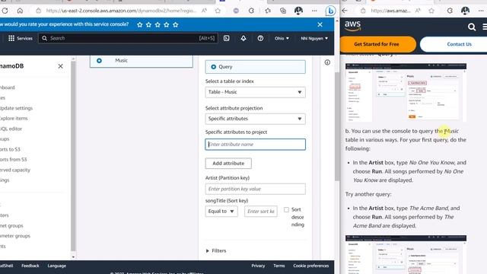Add DynamoDB page to favorites with the star

click(x=218, y=11)
